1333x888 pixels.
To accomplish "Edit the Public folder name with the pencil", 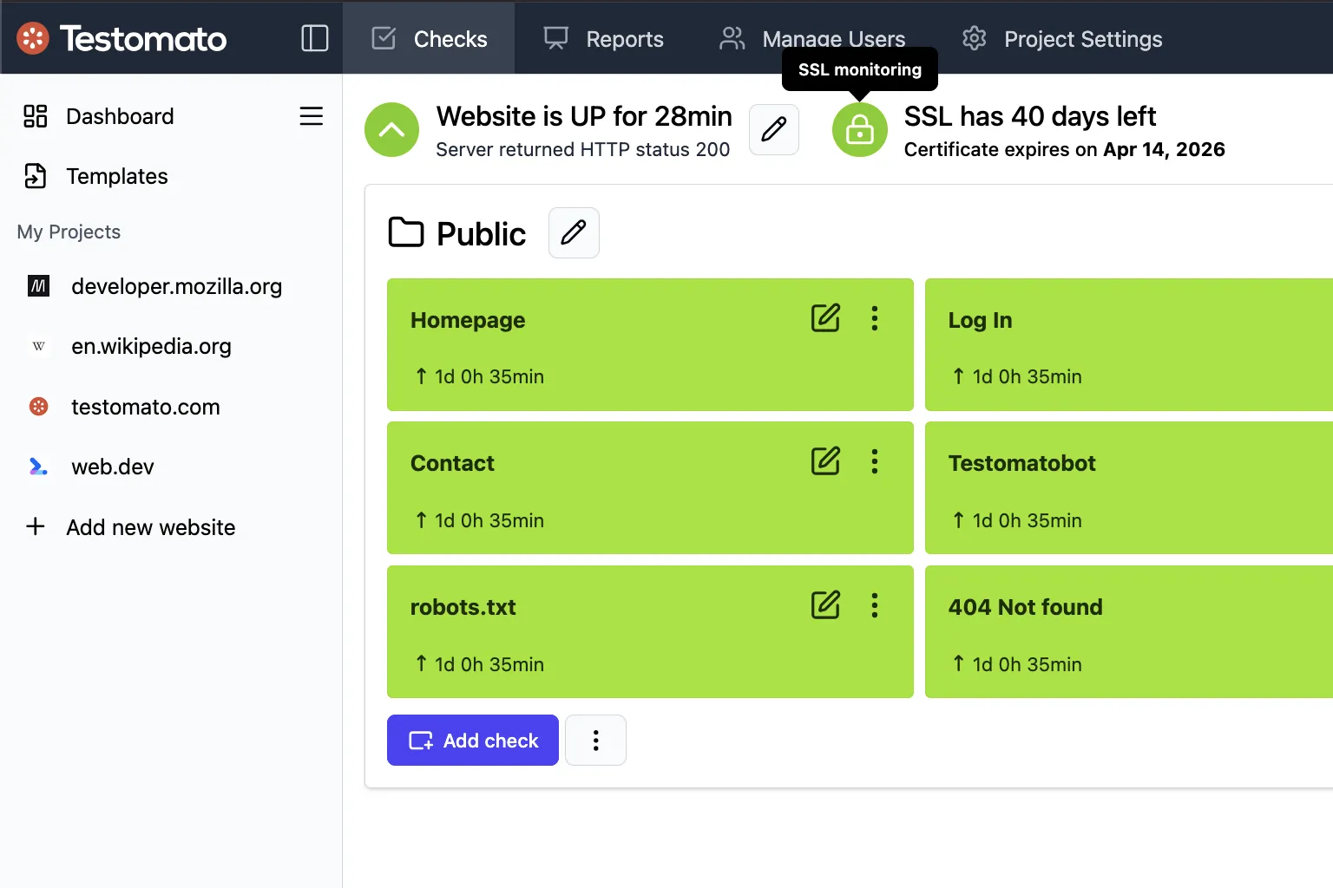I will 573,232.
